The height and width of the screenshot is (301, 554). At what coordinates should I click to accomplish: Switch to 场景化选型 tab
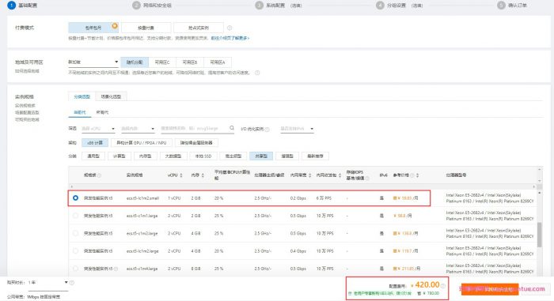pyautogui.click(x=111, y=96)
